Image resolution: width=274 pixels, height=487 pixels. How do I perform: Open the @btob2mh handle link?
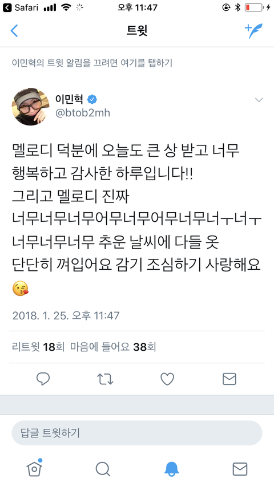pos(83,113)
